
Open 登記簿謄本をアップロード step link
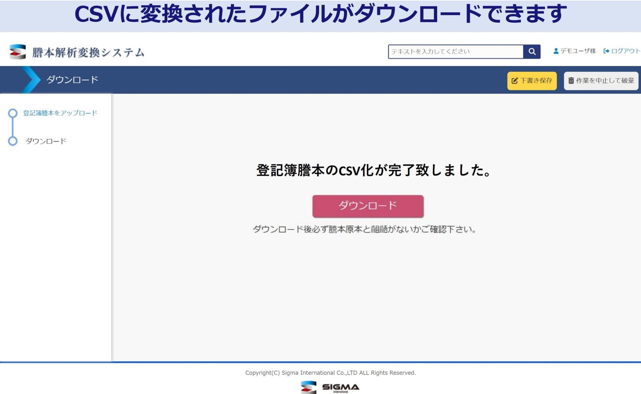coord(60,113)
